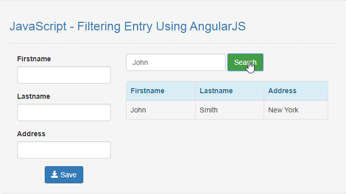Click the New York table cell

tap(296, 110)
